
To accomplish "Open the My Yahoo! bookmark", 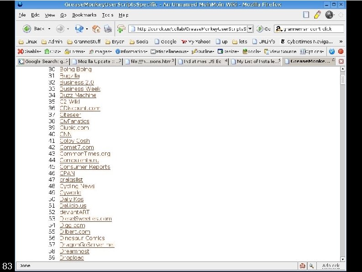I will click(196, 42).
